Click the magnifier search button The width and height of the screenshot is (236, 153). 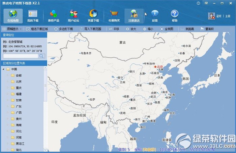[x=41, y=56]
